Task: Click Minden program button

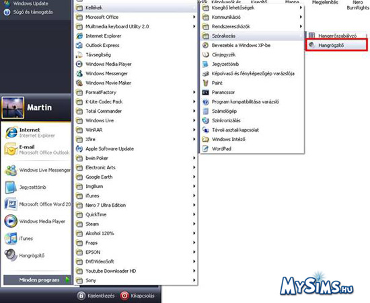Action: [37, 280]
